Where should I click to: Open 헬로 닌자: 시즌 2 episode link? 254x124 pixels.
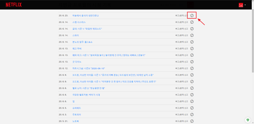click(x=89, y=88)
